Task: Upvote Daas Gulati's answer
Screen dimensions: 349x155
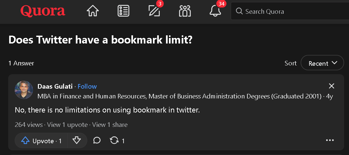Action: point(41,141)
